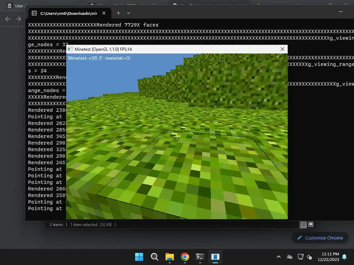Open Google Chrome from the taskbar

pos(185,257)
